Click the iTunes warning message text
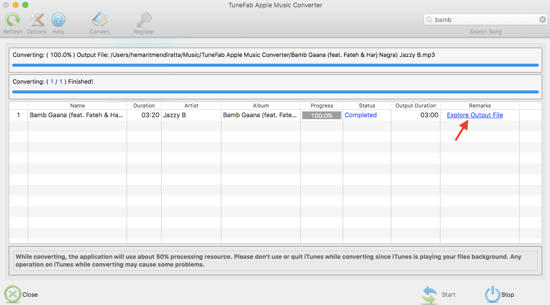 point(268,260)
